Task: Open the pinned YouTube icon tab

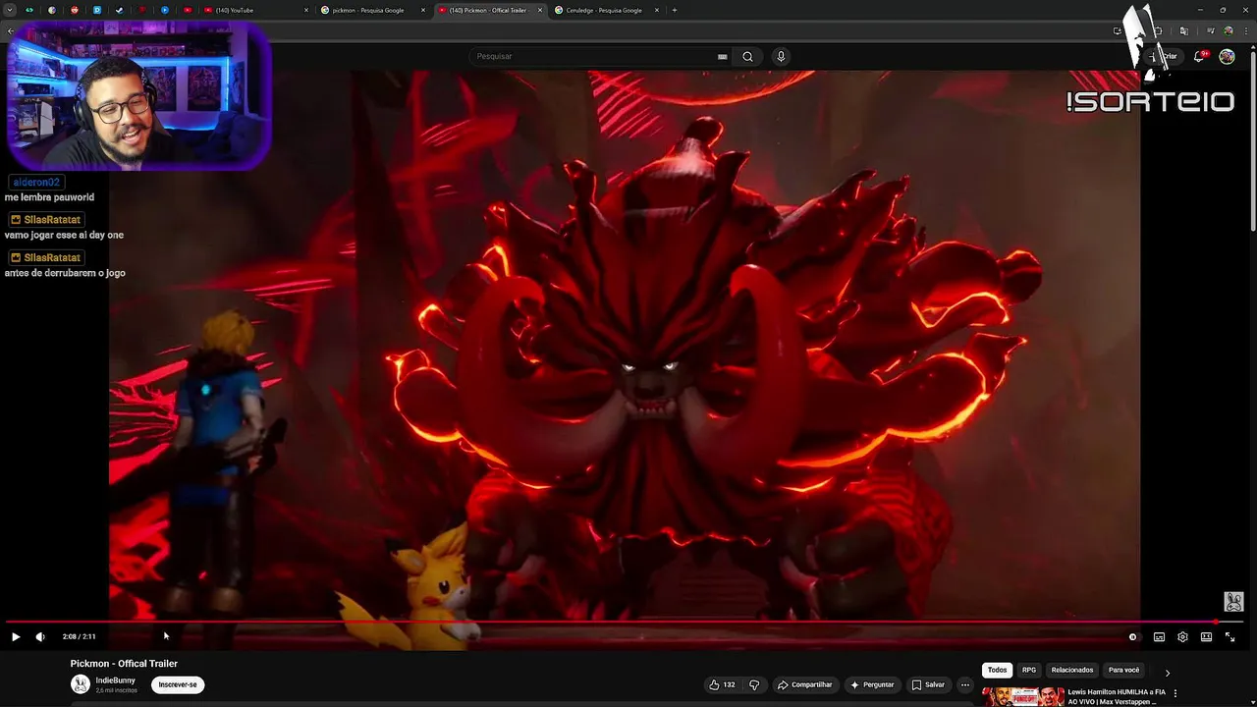Action: point(188,10)
